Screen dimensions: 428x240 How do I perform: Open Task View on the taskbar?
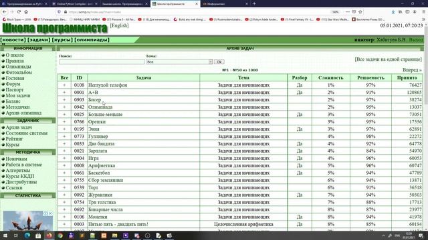[x=16, y=235]
